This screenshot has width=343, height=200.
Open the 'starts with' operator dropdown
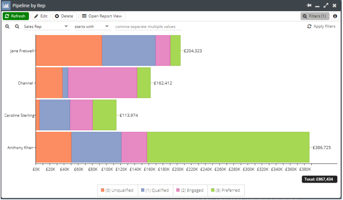click(x=92, y=27)
